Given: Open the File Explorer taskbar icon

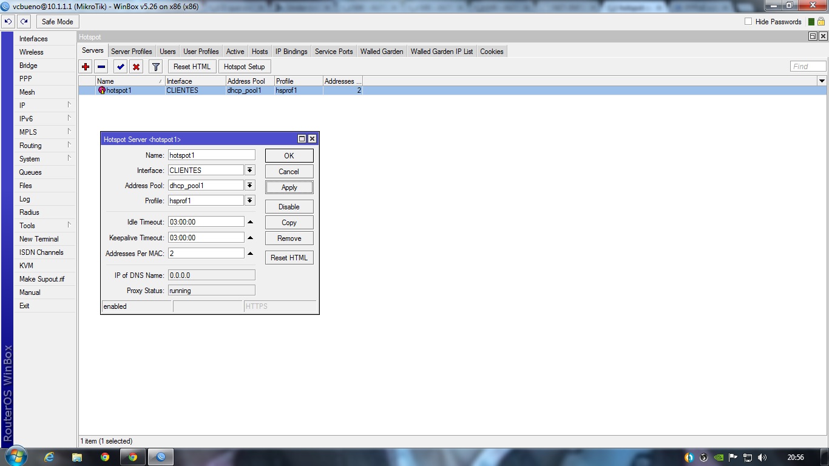Looking at the screenshot, I should pyautogui.click(x=77, y=457).
